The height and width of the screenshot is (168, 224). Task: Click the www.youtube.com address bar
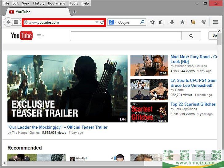[x=64, y=22]
